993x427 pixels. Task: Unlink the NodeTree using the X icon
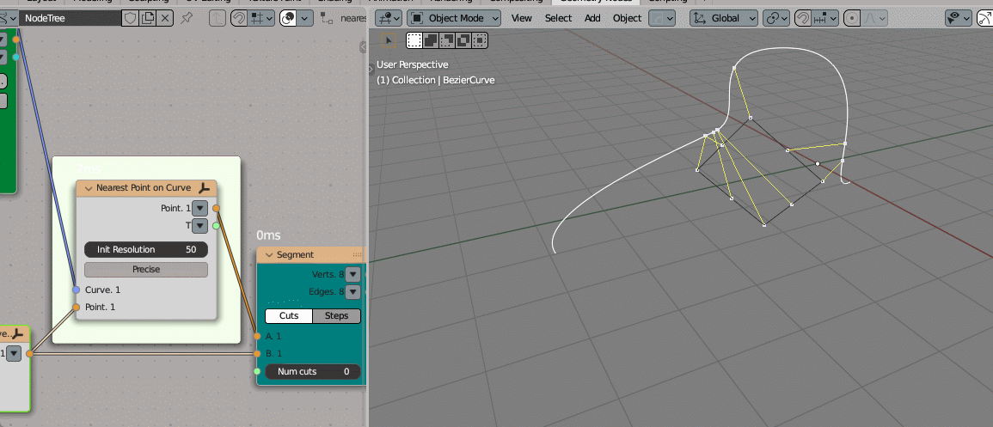165,17
